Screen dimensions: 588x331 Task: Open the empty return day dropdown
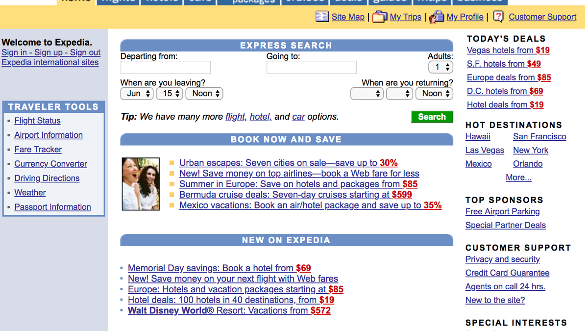pyautogui.click(x=399, y=93)
